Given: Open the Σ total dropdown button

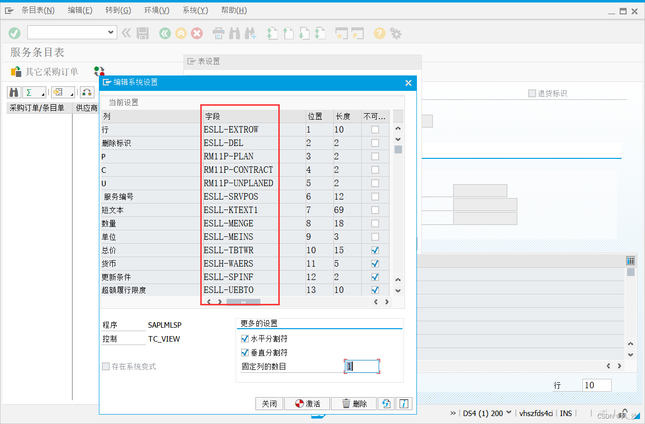Looking at the screenshot, I should 34,92.
